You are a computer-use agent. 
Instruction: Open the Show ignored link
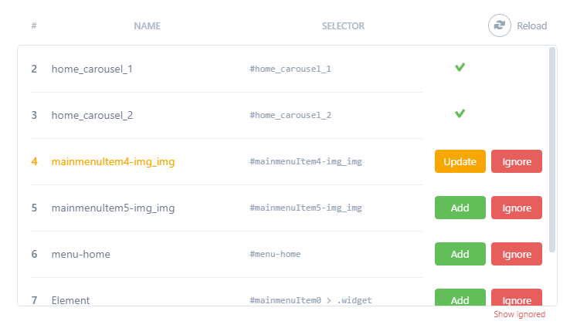(520, 314)
